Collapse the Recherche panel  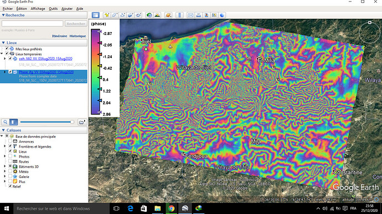[3, 15]
